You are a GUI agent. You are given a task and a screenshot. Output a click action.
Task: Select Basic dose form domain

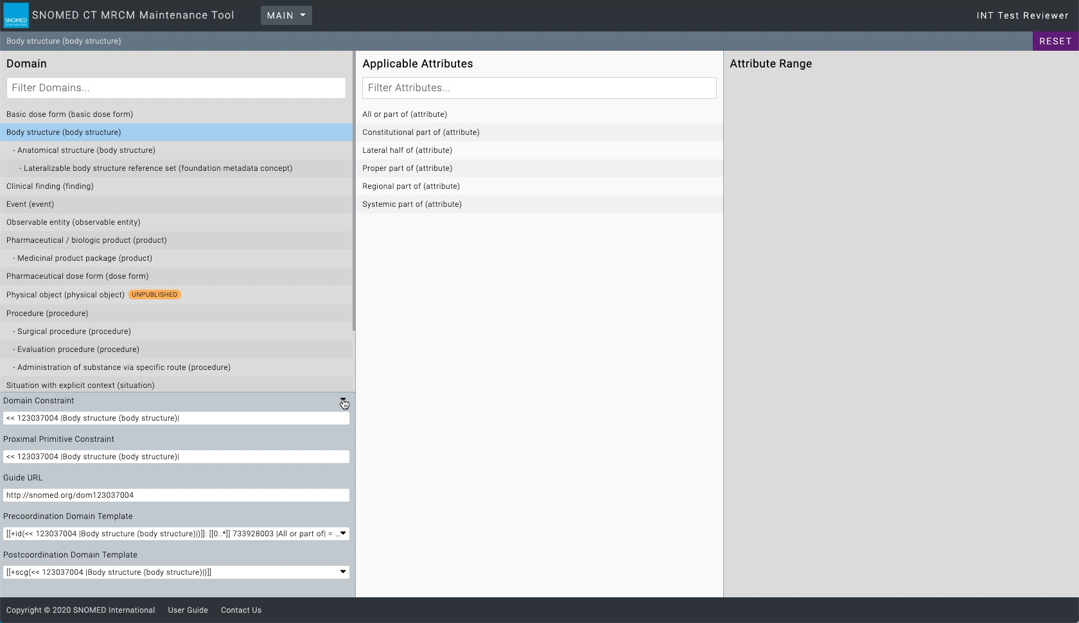tap(176, 114)
